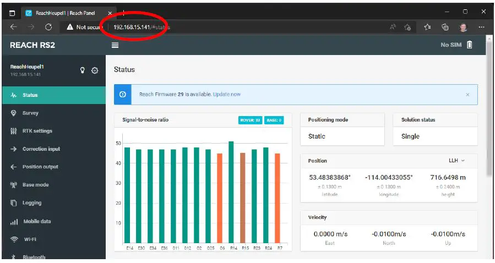Reload the page with refresh icon
Viewport: 495px width, 263px height.
point(48,27)
